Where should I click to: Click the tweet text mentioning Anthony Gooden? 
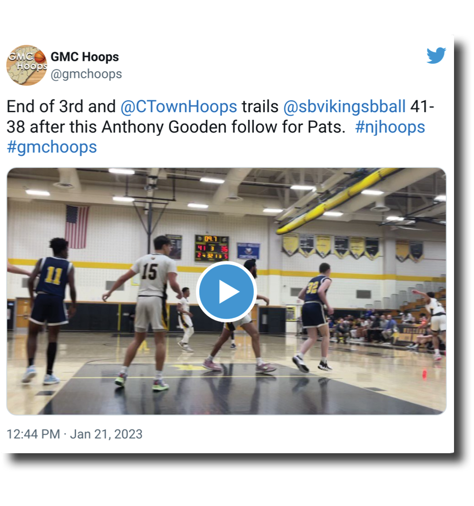pos(220,127)
